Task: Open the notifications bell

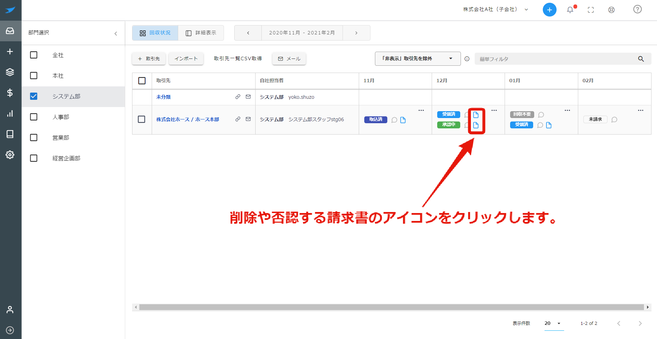Action: pyautogui.click(x=570, y=10)
